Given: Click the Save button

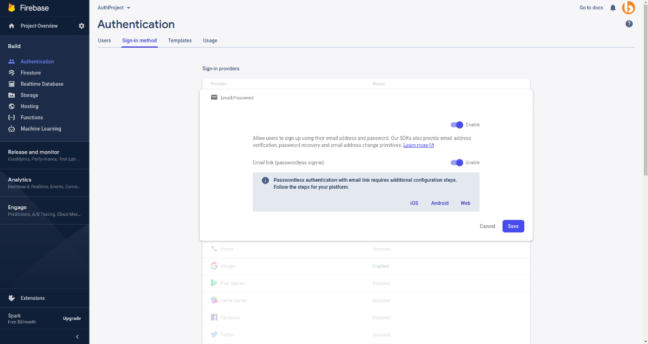Looking at the screenshot, I should 513,226.
